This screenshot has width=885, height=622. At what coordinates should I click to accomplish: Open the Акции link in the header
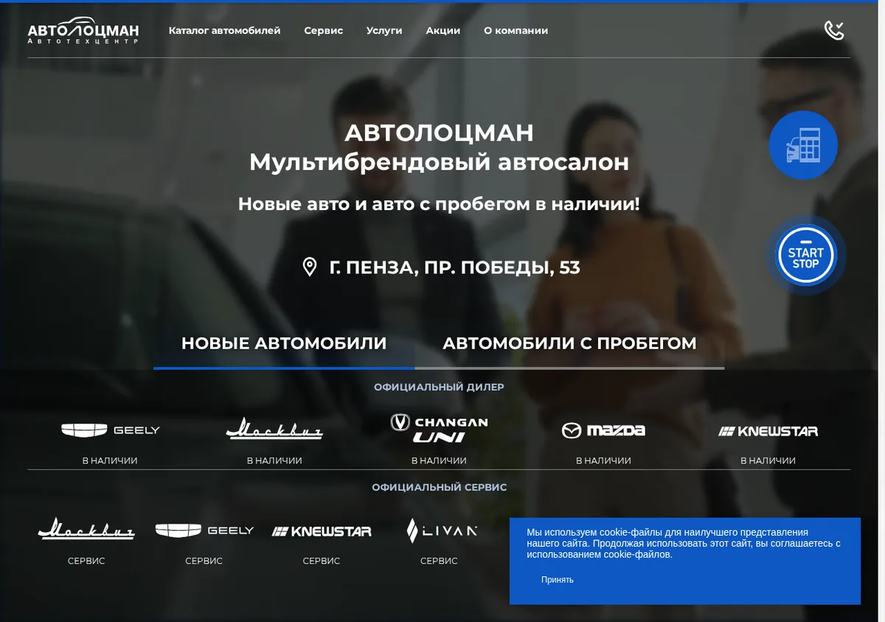tap(443, 31)
